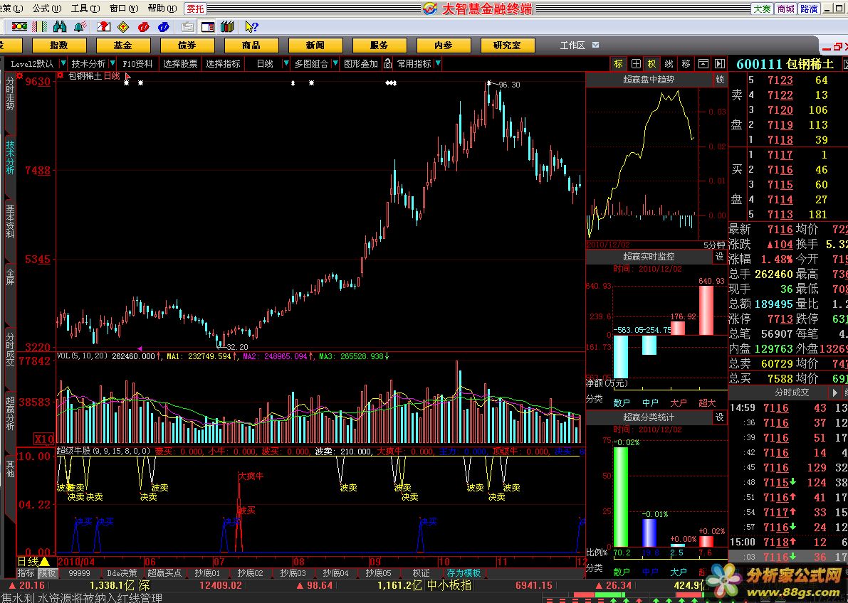Click the red-green striped bars toolbar icon
The width and height of the screenshot is (848, 603).
tap(39, 26)
